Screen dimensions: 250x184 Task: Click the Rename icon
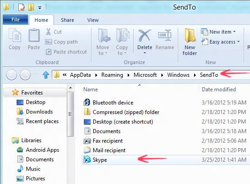(165, 35)
